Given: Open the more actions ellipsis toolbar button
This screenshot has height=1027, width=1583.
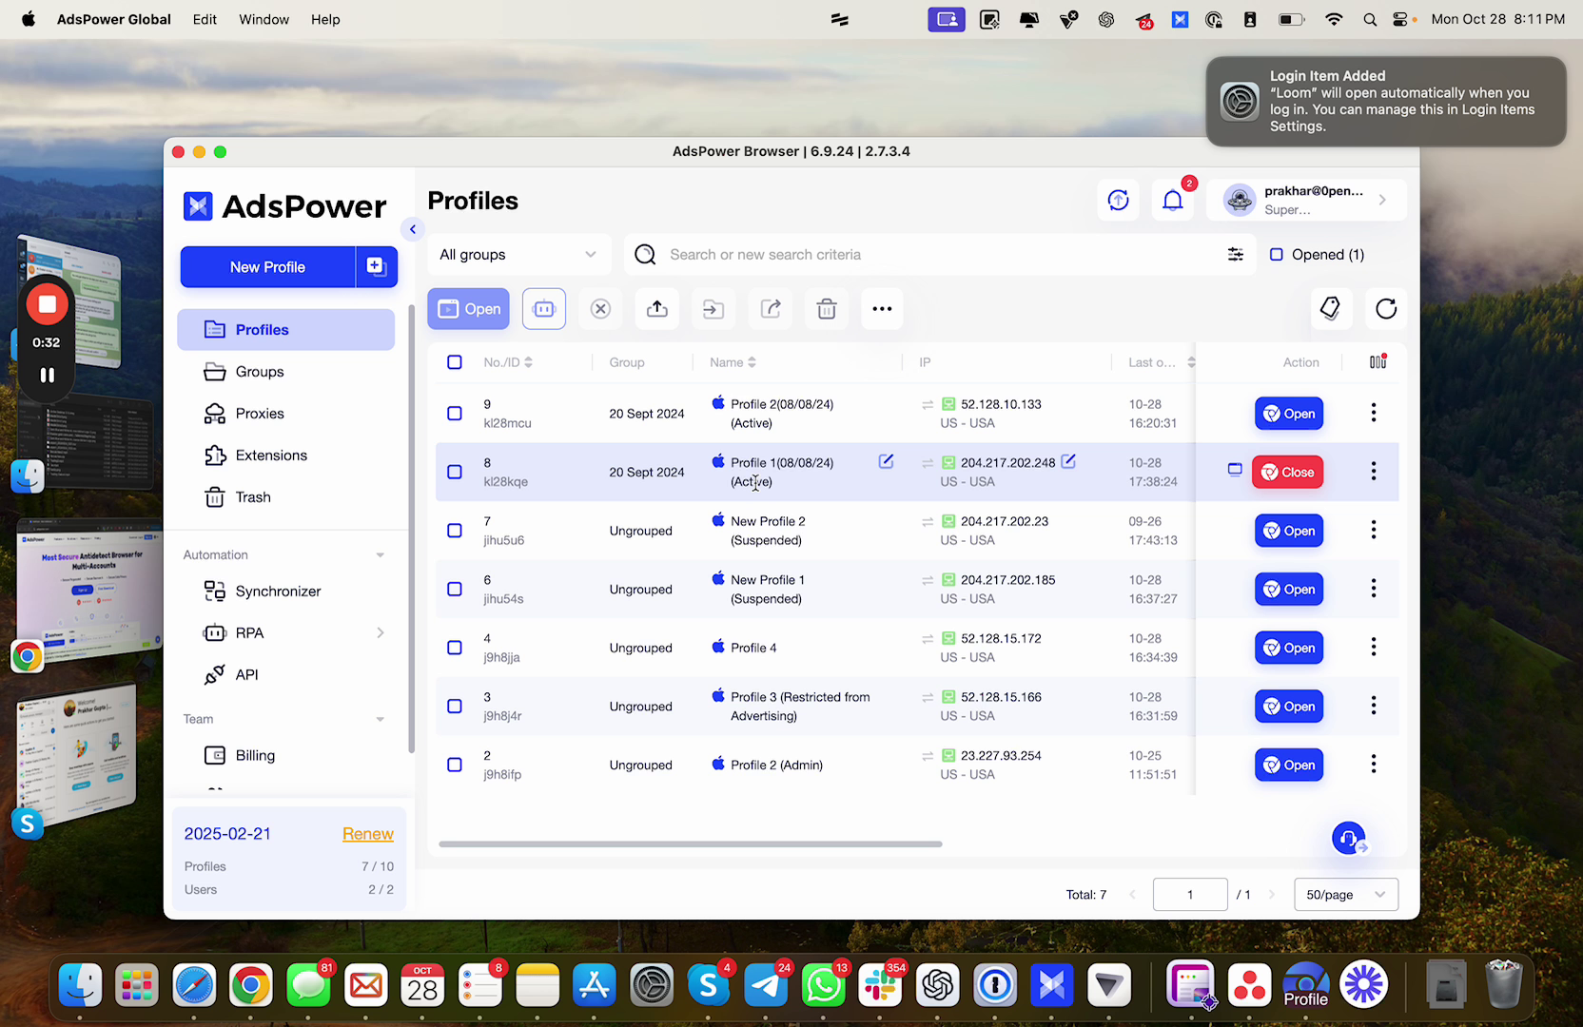Looking at the screenshot, I should click(x=882, y=309).
